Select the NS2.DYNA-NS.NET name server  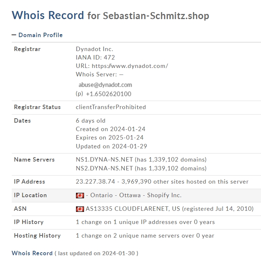click(x=104, y=169)
